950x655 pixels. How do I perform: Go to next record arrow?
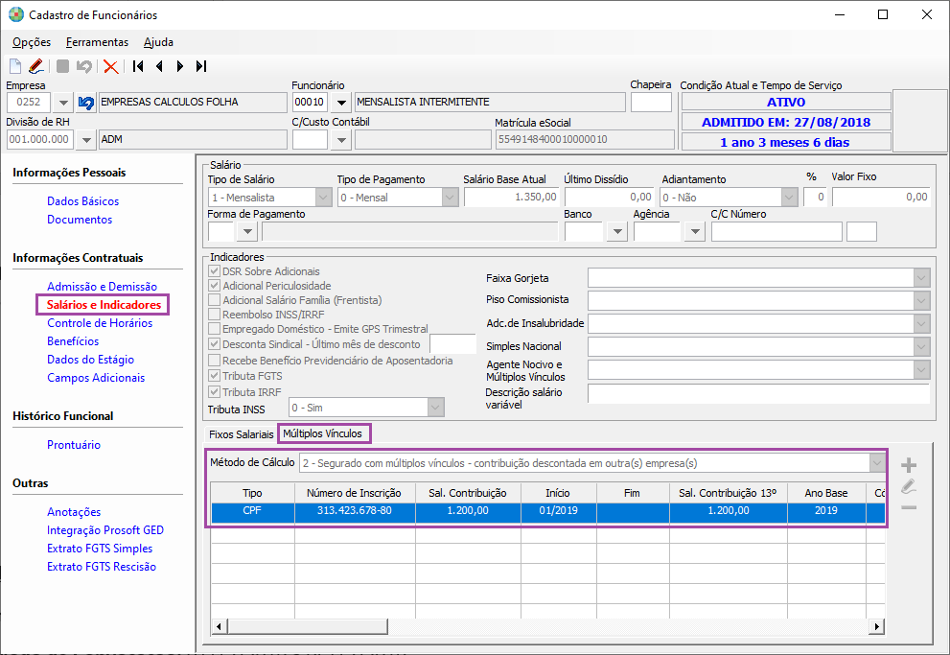coord(180,66)
